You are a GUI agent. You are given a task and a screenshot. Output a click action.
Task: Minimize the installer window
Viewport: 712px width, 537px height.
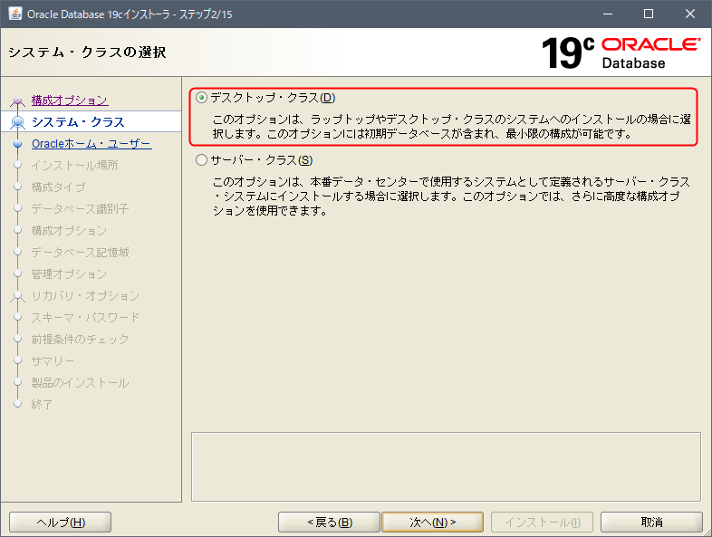[x=608, y=14]
